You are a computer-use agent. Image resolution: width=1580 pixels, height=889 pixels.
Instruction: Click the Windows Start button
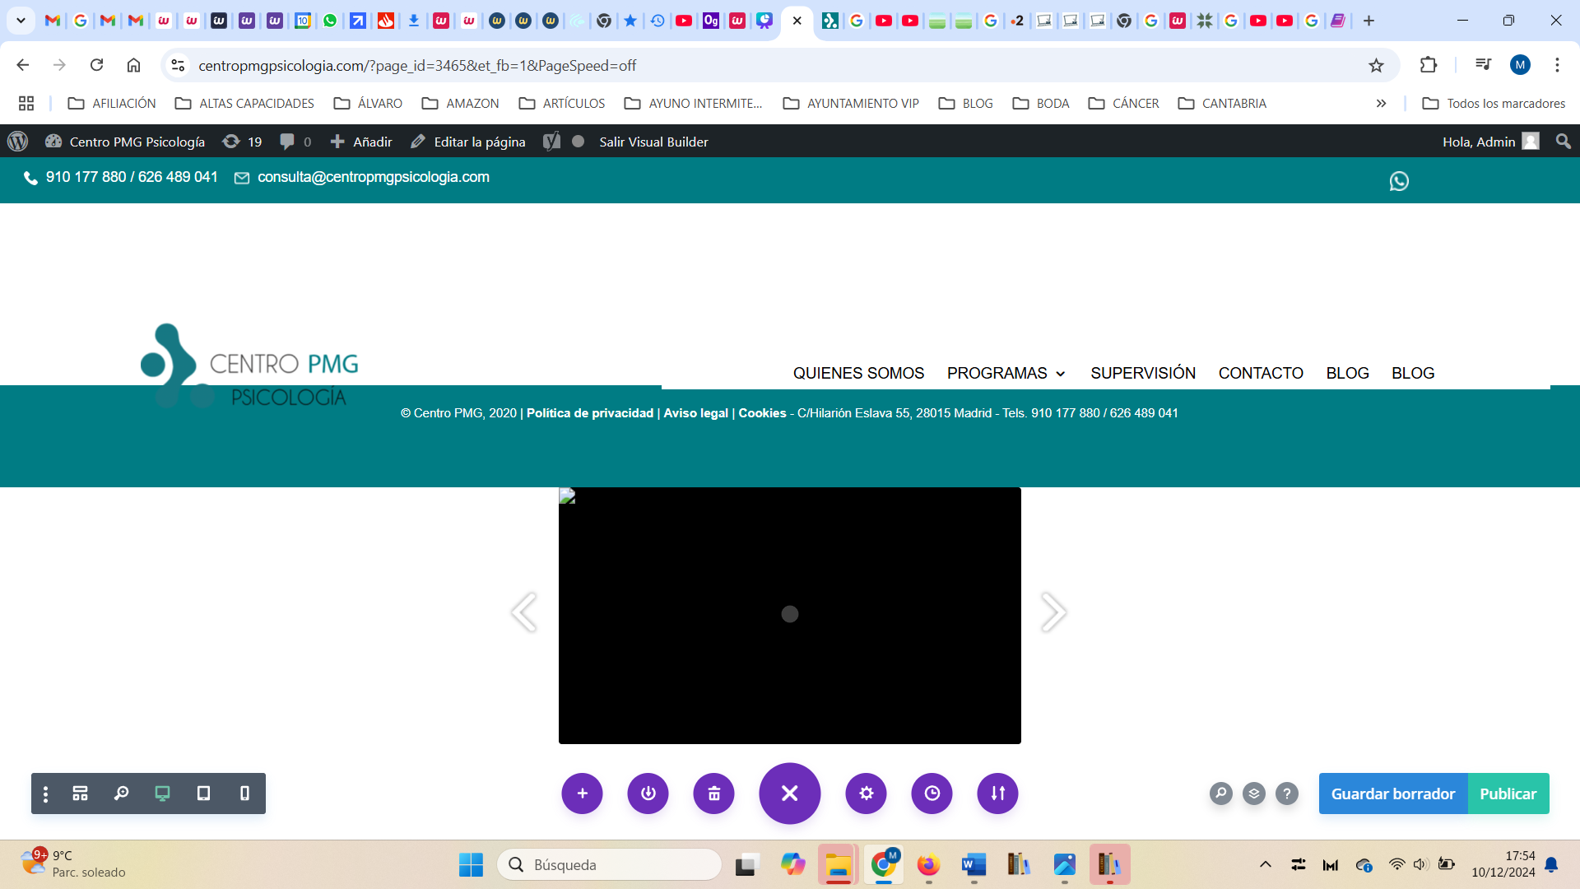(x=471, y=865)
